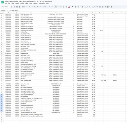Star this spreadsheet document
This screenshot has width=127, height=123.
pyautogui.click(x=38, y=1)
